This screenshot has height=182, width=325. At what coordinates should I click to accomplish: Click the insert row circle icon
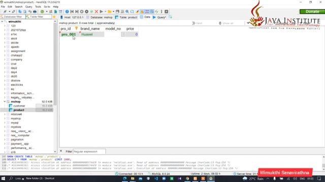click(x=82, y=12)
